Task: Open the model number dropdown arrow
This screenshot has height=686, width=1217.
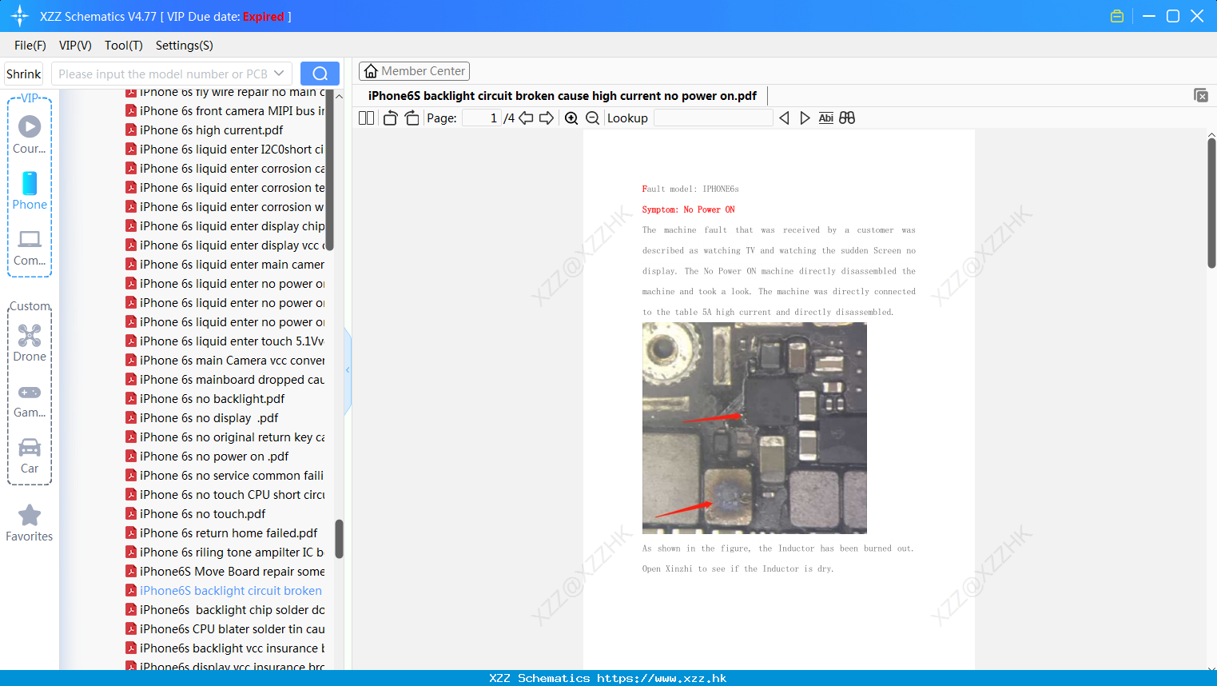Action: pyautogui.click(x=279, y=74)
